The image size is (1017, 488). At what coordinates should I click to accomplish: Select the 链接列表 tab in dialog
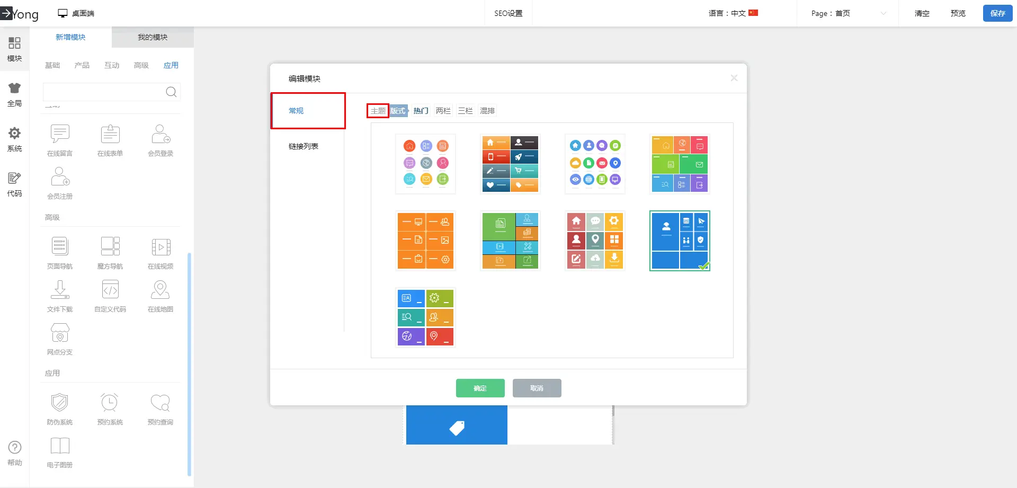point(304,146)
